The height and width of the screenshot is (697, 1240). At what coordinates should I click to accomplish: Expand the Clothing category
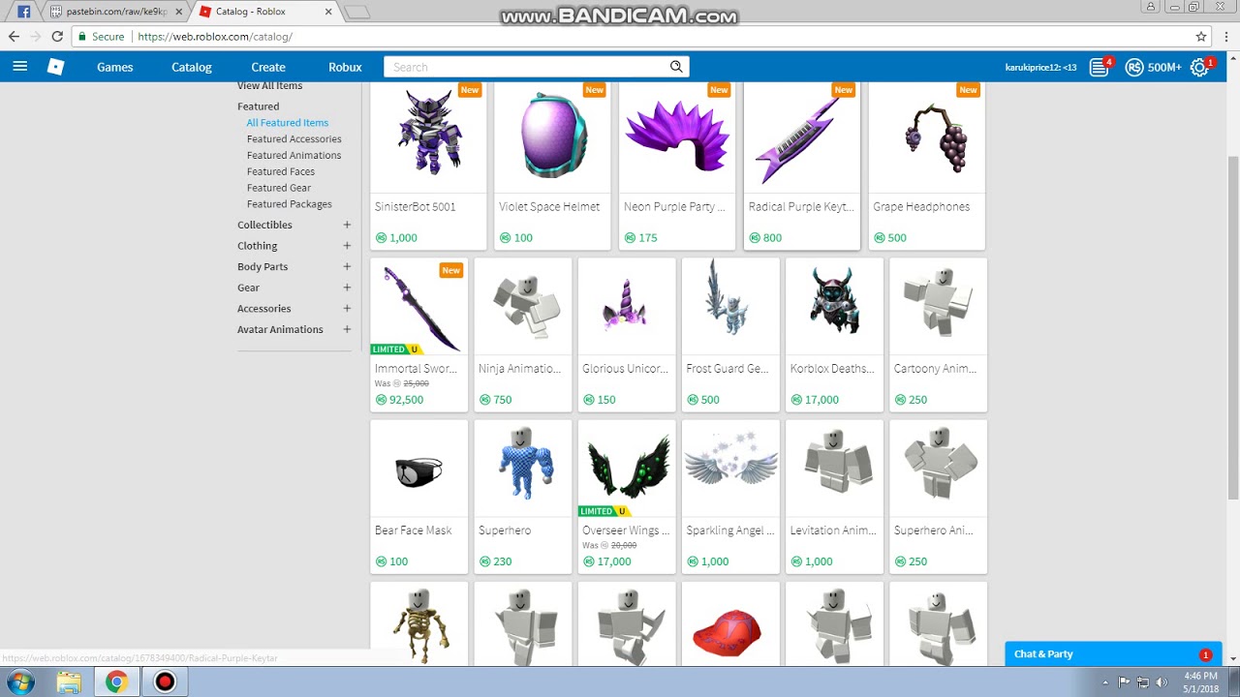click(347, 246)
